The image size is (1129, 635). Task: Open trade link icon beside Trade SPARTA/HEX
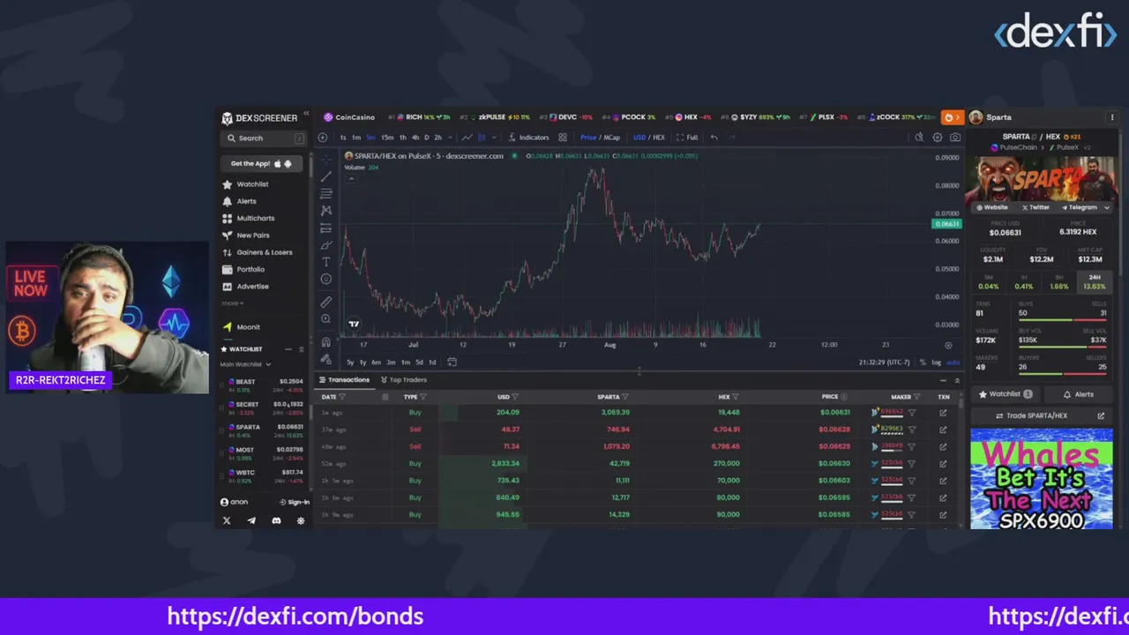click(1101, 415)
